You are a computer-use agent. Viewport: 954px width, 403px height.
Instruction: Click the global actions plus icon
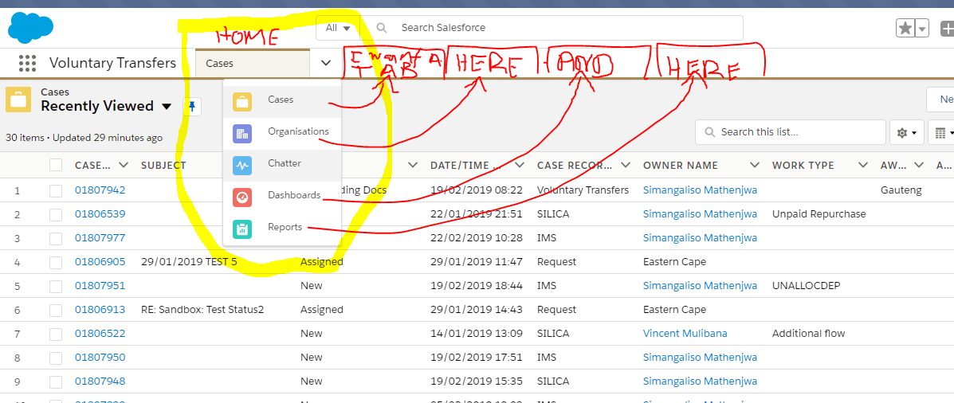click(x=948, y=28)
